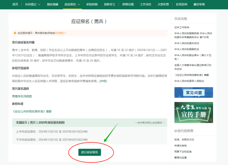The width and height of the screenshot is (228, 165).
Task: Go to the 首页 home tab
Action: [x=15, y=4]
